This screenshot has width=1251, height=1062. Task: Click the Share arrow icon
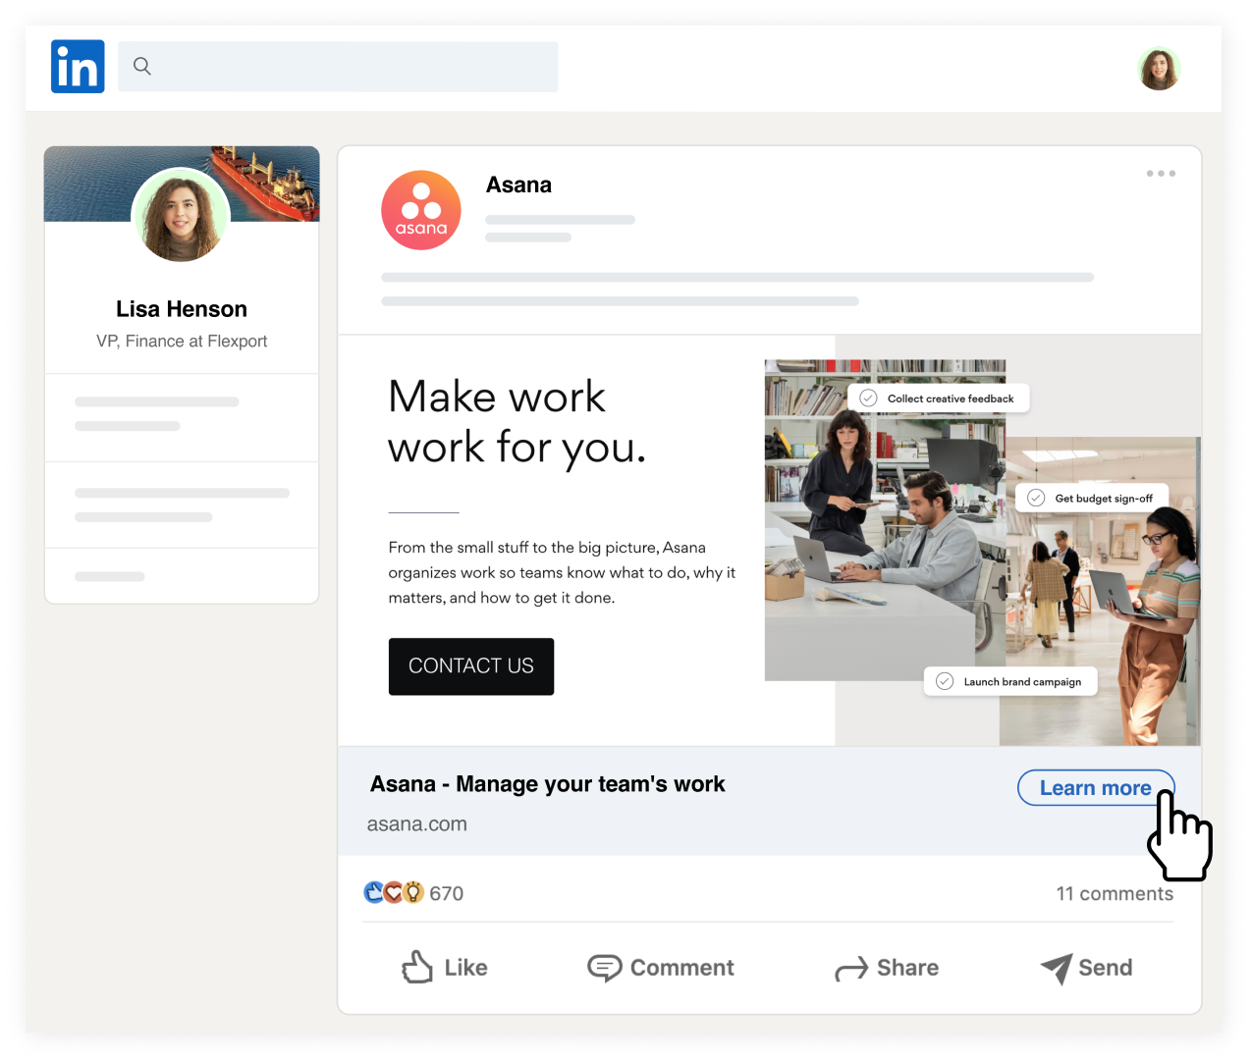pos(851,969)
